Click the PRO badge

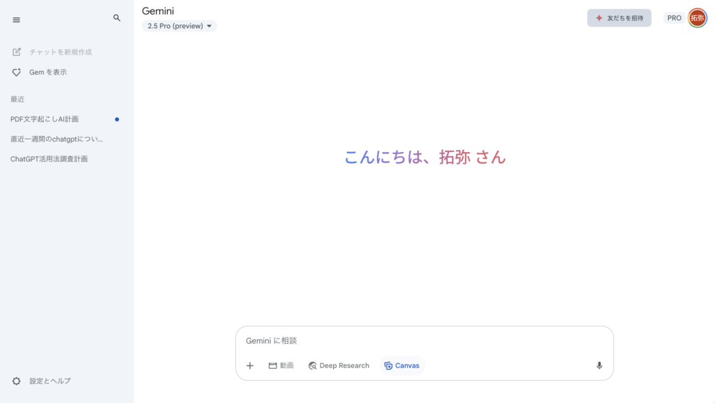tap(674, 18)
